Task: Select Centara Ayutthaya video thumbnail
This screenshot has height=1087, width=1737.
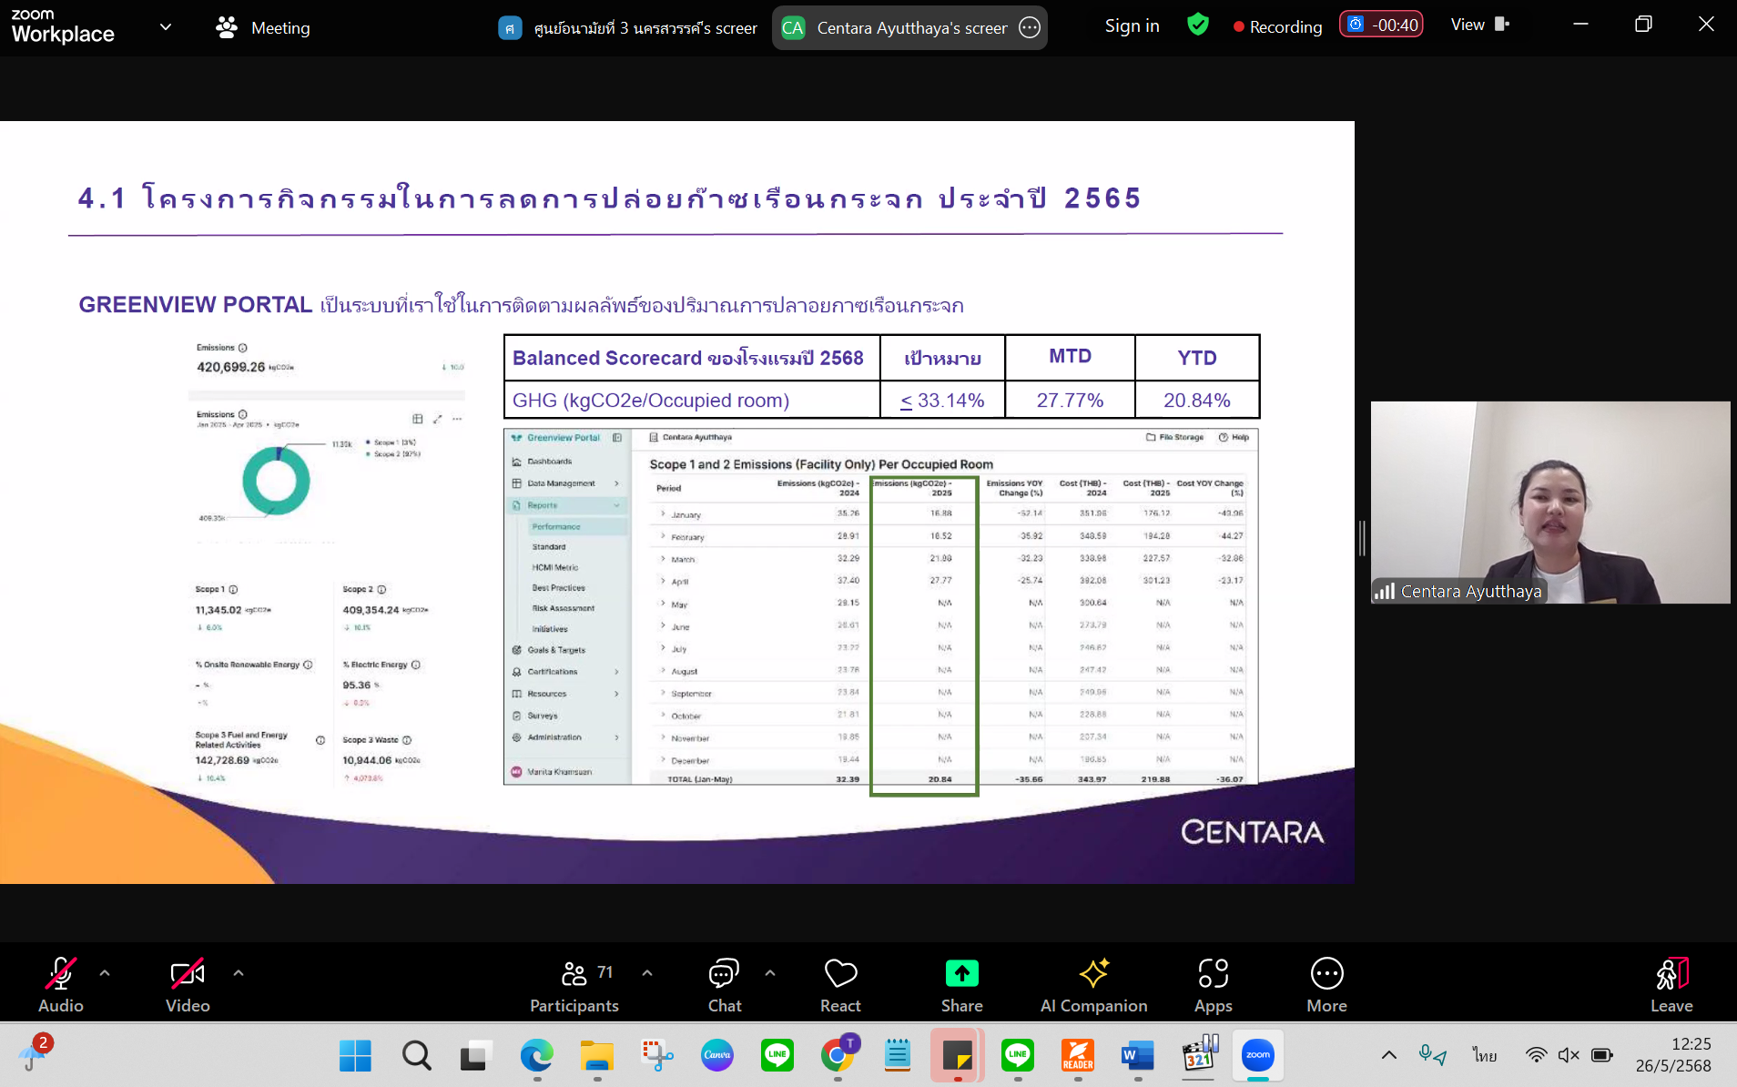Action: click(1550, 503)
